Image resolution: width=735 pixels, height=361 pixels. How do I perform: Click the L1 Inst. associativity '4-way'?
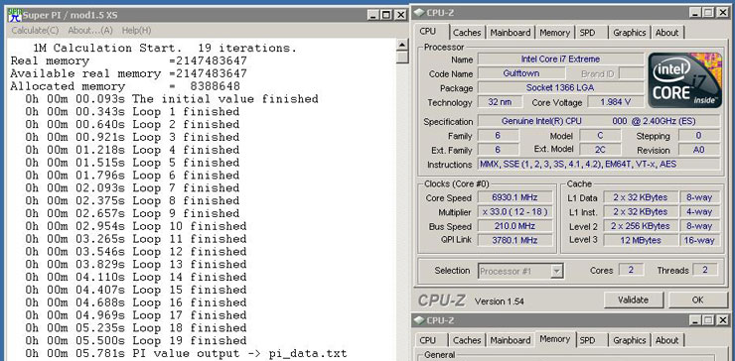pyautogui.click(x=699, y=212)
